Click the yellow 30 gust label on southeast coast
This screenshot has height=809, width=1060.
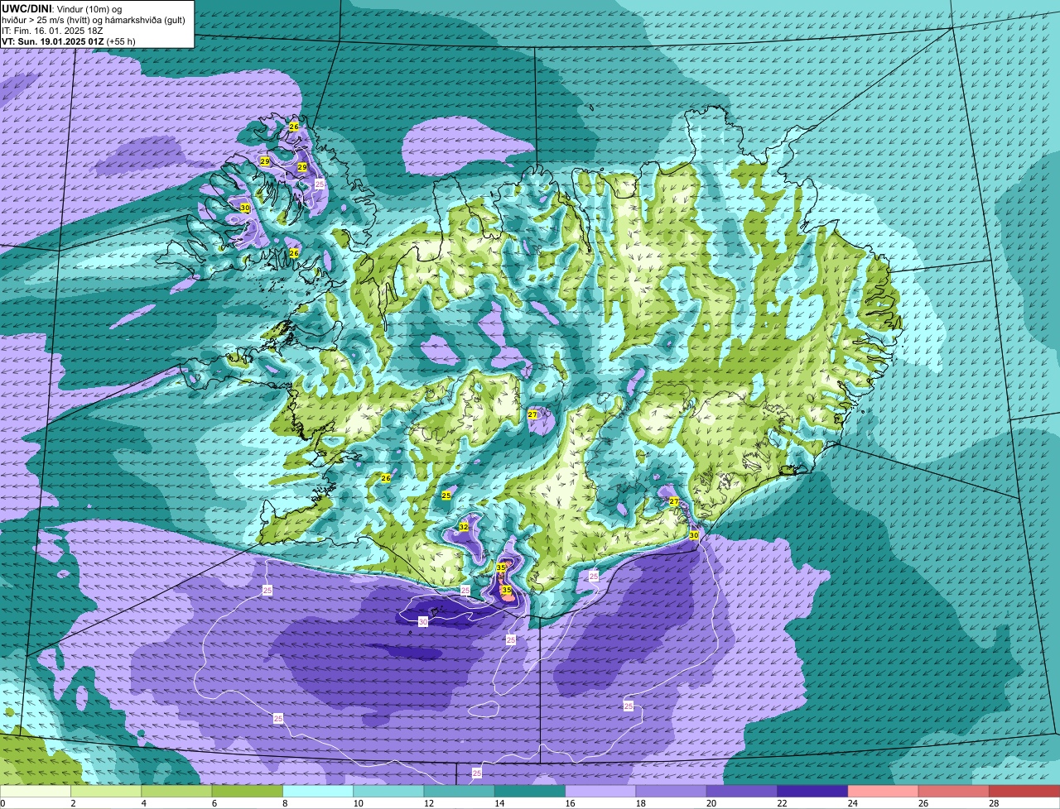coord(694,535)
